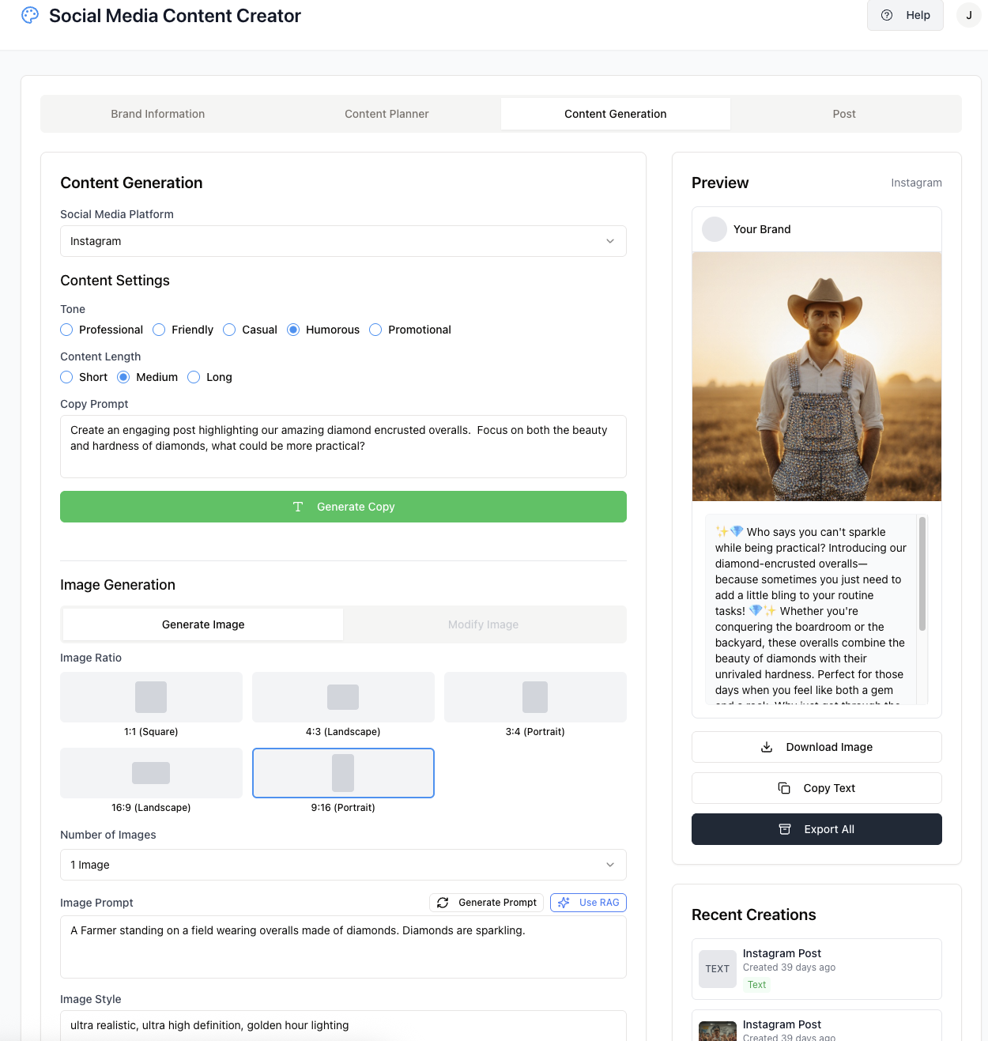988x1041 pixels.
Task: Open the user avatar labeled J
Action: (968, 15)
